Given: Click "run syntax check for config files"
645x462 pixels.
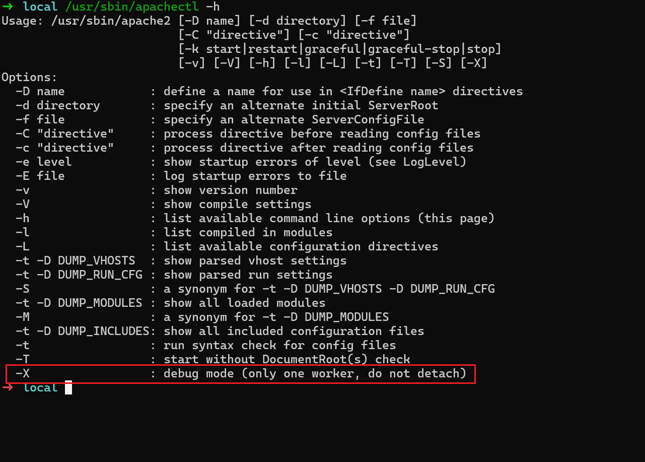Looking at the screenshot, I should [x=280, y=345].
